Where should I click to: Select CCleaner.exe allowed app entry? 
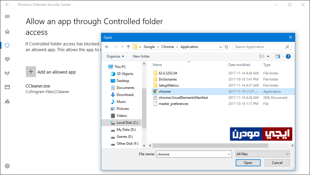(x=47, y=89)
